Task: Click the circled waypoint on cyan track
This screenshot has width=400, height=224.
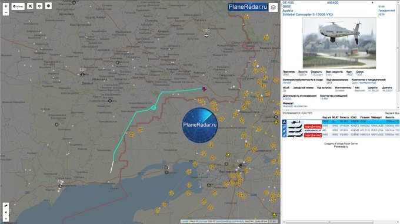Action: [154, 107]
